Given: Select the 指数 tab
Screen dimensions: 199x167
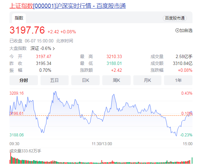Looking at the screenshot, I should point(19,18).
